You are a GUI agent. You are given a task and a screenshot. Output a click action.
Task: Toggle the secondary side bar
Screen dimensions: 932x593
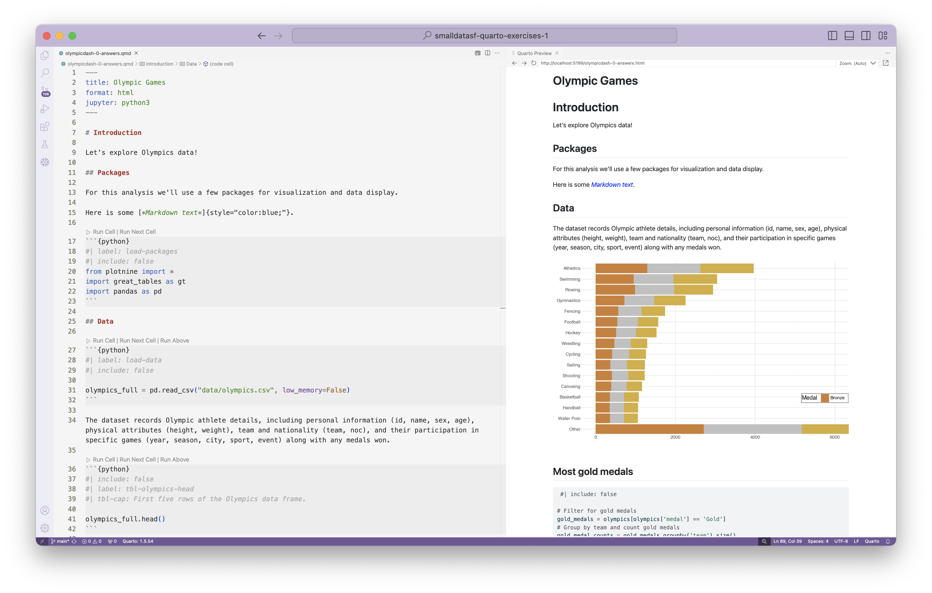[866, 36]
